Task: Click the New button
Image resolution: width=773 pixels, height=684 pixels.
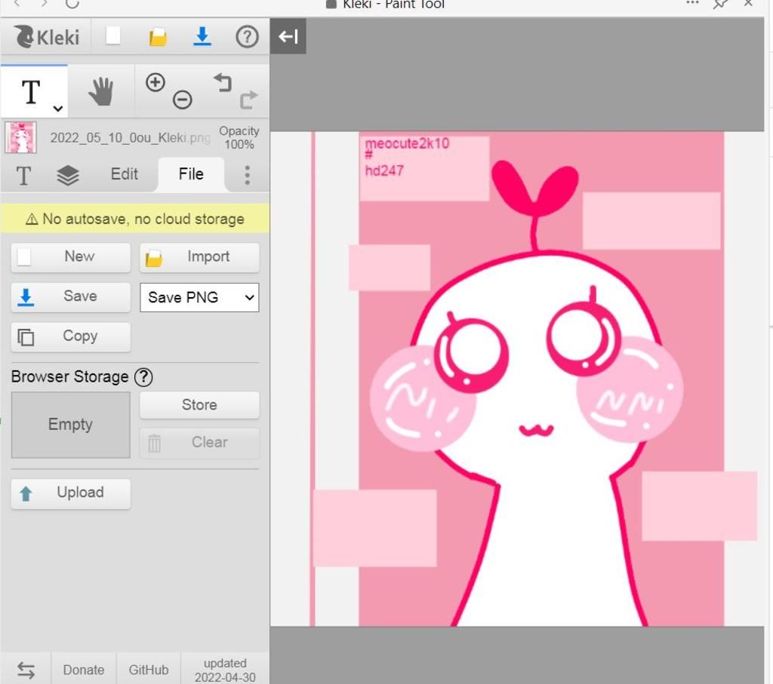Action: click(71, 257)
